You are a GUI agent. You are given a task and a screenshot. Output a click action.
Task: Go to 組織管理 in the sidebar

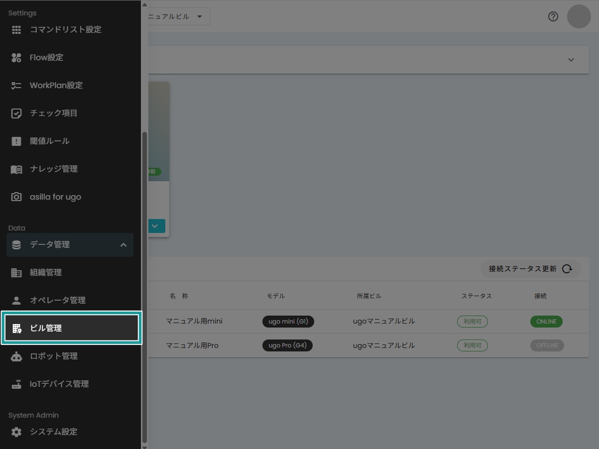click(x=46, y=273)
